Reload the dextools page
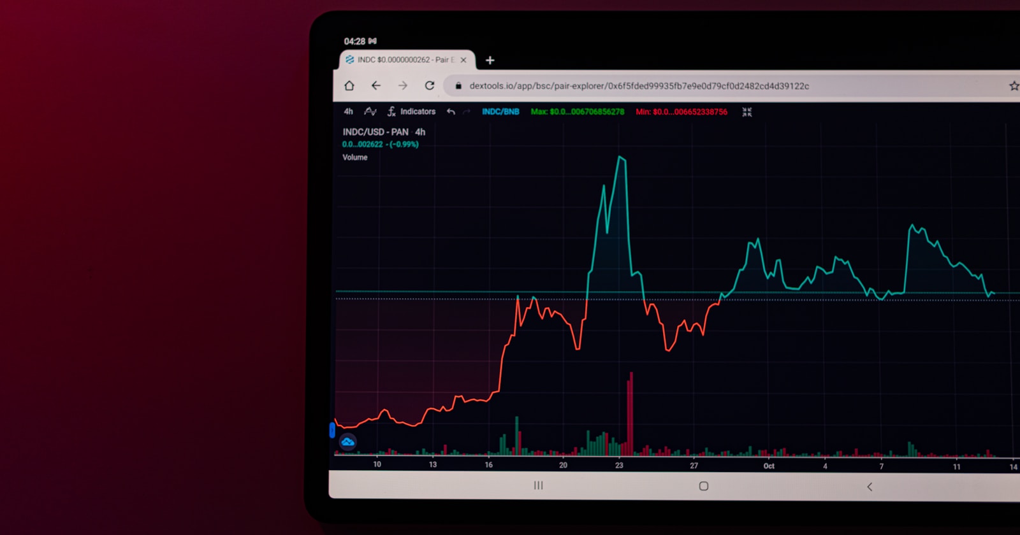 pyautogui.click(x=430, y=85)
